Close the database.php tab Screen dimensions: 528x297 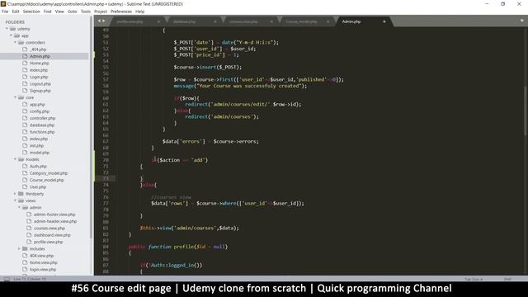pyautogui.click(x=215, y=21)
